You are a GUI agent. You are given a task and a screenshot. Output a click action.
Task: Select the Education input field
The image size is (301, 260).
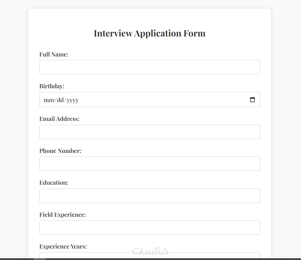point(149,196)
